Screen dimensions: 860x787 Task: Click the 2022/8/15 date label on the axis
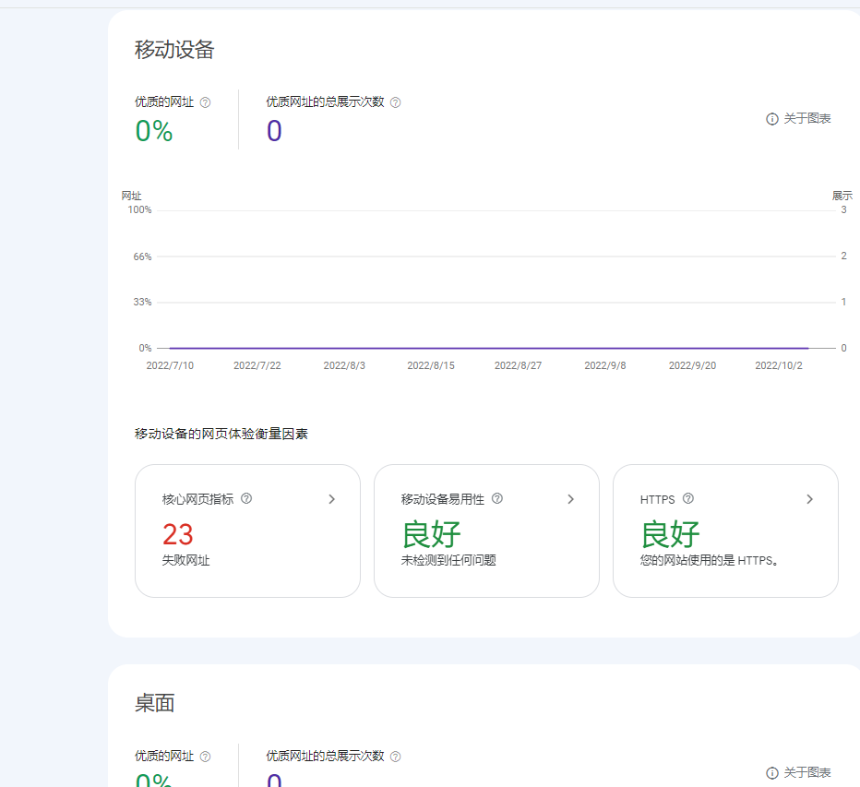pos(430,364)
